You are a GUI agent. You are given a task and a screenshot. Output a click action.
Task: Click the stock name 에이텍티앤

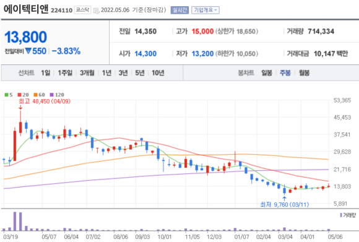pyautogui.click(x=26, y=9)
